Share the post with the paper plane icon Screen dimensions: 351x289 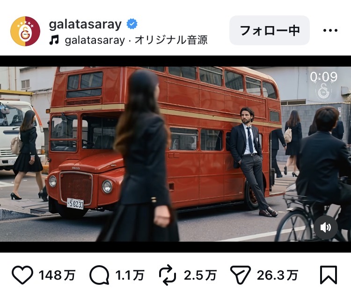coord(241,275)
